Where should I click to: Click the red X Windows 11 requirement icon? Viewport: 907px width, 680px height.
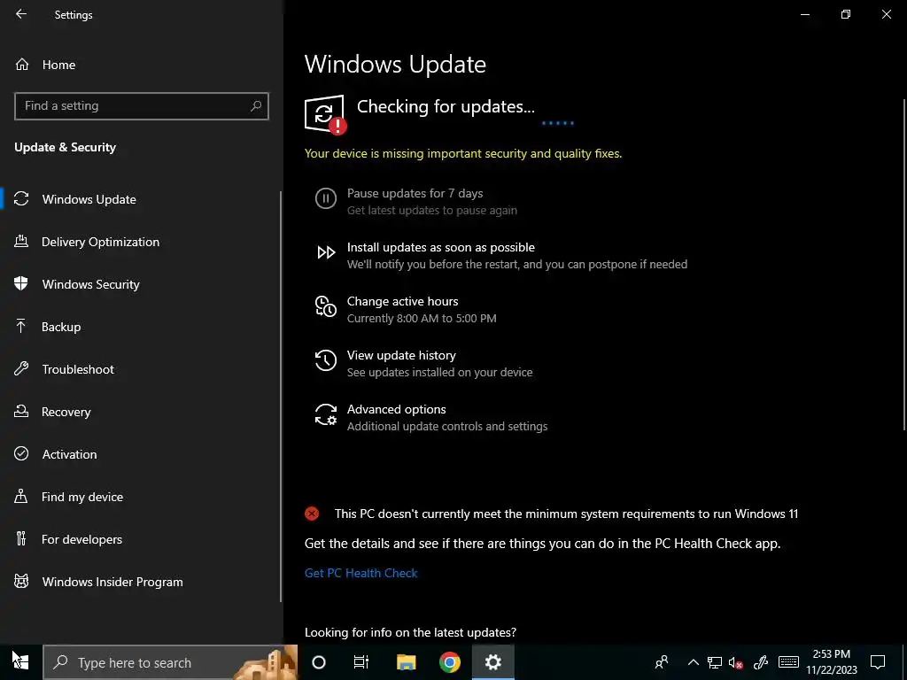[312, 514]
